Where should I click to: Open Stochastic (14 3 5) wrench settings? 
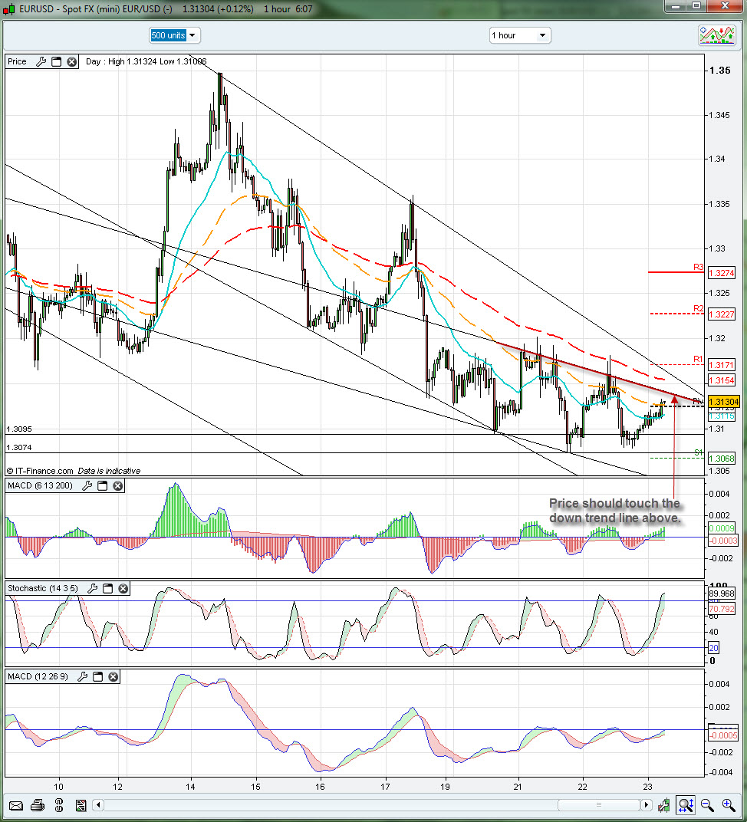point(92,588)
